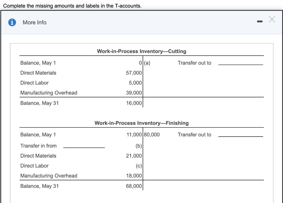The height and width of the screenshot is (203, 283).
Task: Select the Balance, May 31 amount 16,000
Action: 135,103
